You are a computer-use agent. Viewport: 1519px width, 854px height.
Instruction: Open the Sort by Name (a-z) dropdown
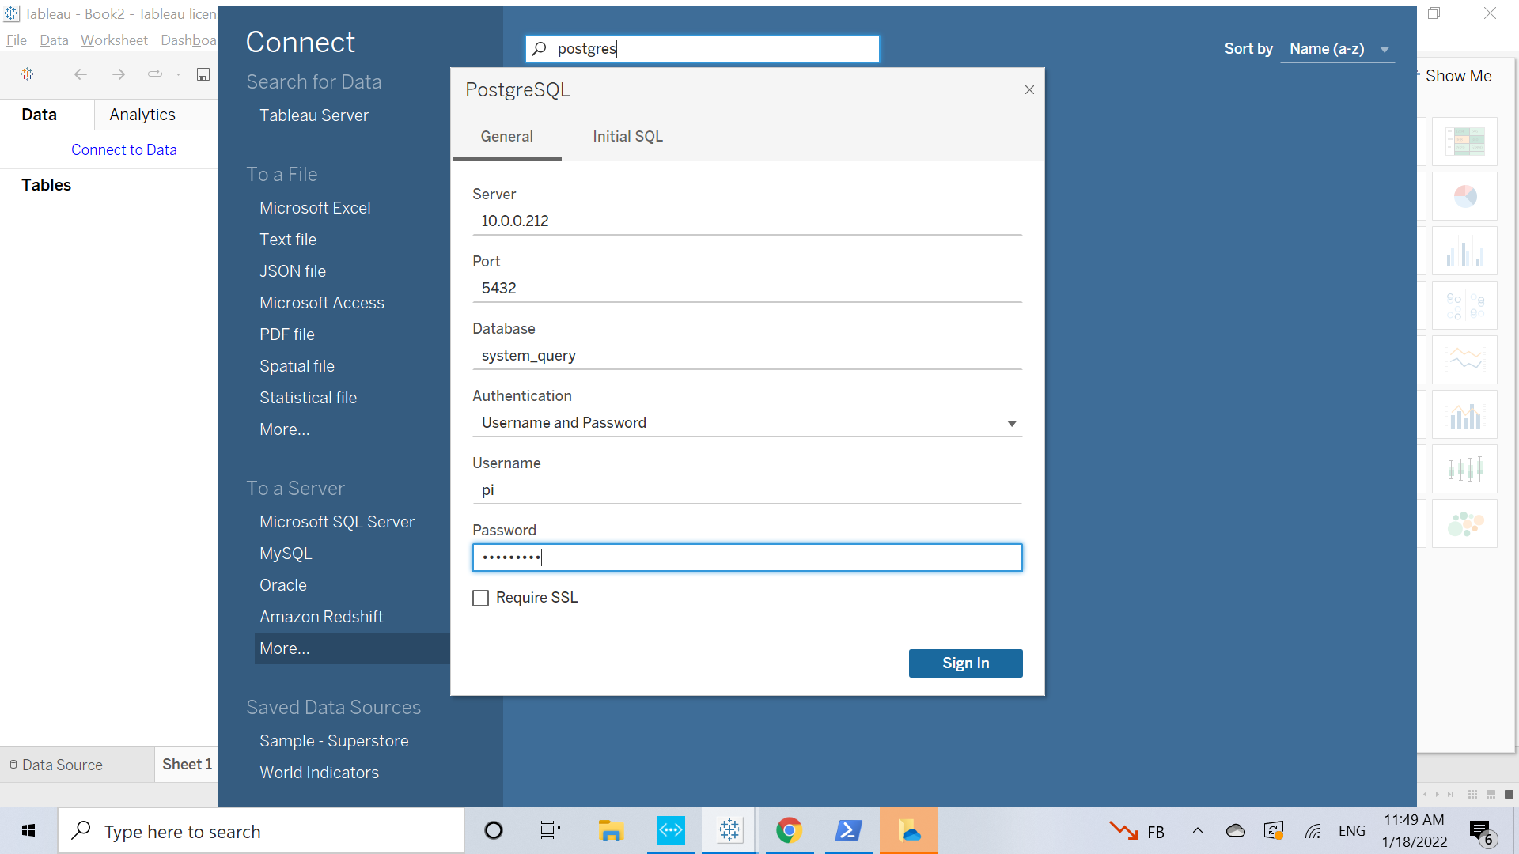(1338, 49)
